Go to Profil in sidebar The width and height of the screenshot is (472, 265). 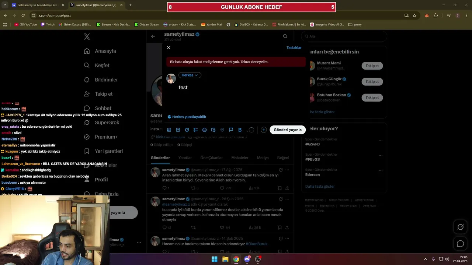(x=96, y=180)
